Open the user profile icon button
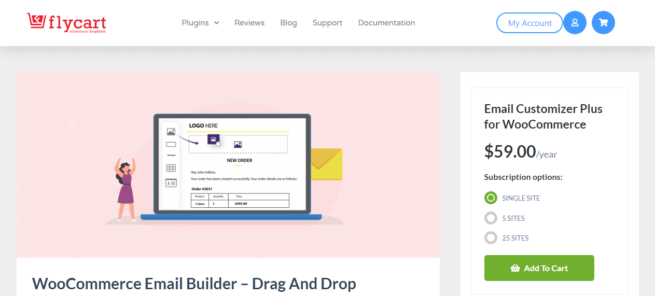655x296 pixels. coord(575,23)
